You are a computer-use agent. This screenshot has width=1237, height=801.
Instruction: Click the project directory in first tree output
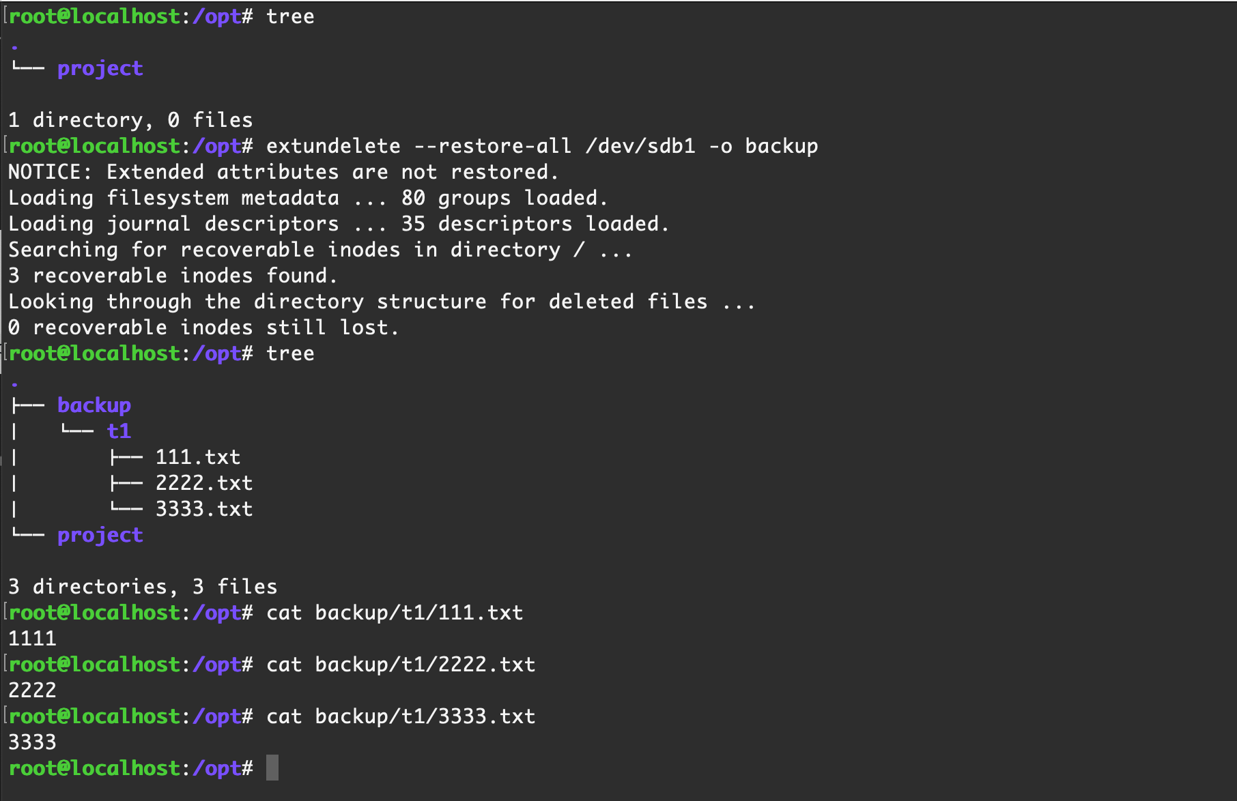click(100, 69)
